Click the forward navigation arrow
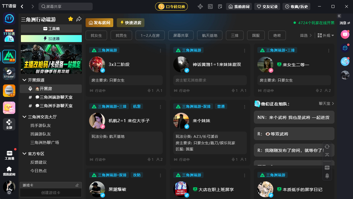 [x=32, y=6]
